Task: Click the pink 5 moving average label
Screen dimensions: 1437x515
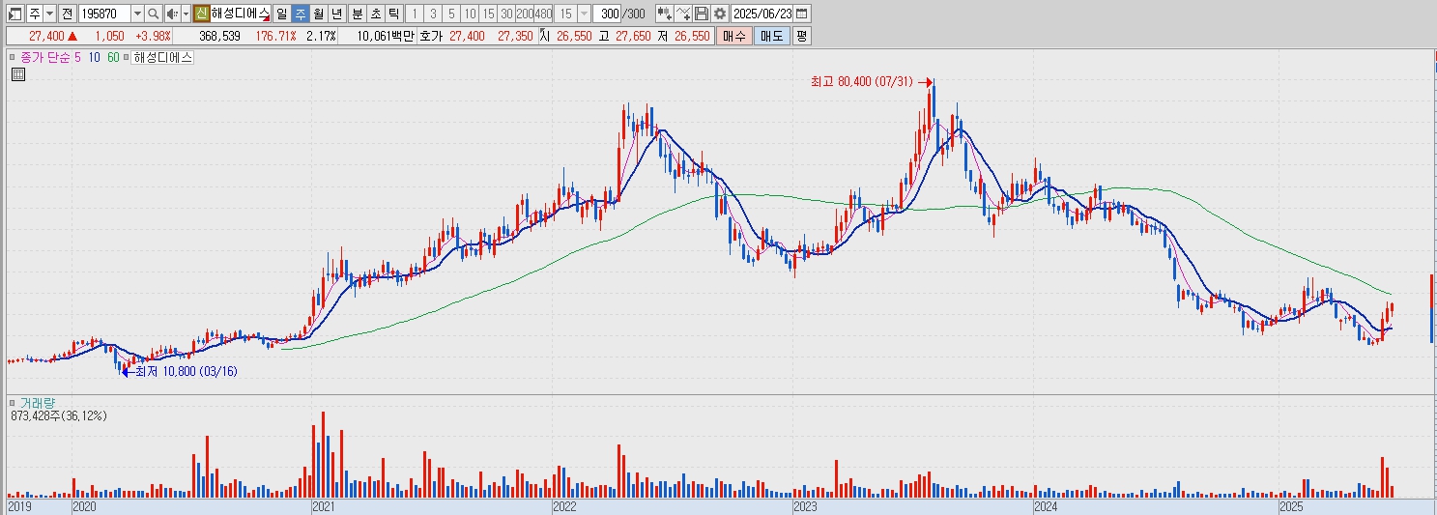Action: pyautogui.click(x=78, y=57)
